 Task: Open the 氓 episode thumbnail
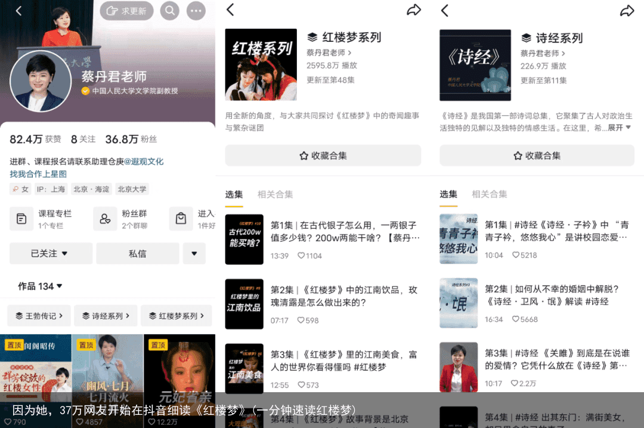coord(459,303)
